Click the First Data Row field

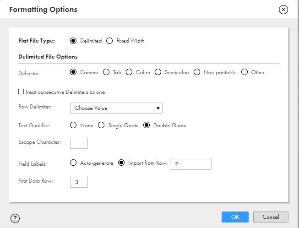pos(79,182)
